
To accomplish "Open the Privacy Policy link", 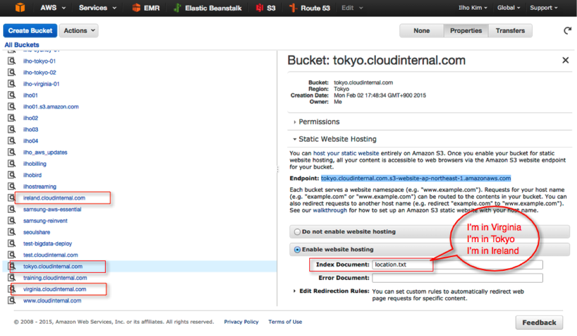I will [x=241, y=322].
